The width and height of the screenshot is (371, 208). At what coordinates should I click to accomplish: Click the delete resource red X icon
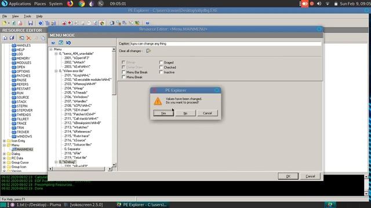28,38
